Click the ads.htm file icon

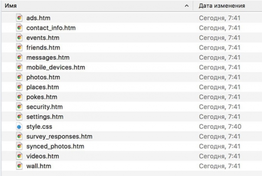pyautogui.click(x=19, y=18)
